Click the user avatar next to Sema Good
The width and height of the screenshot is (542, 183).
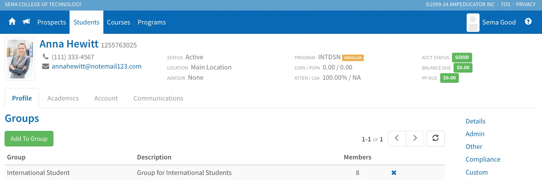(473, 22)
